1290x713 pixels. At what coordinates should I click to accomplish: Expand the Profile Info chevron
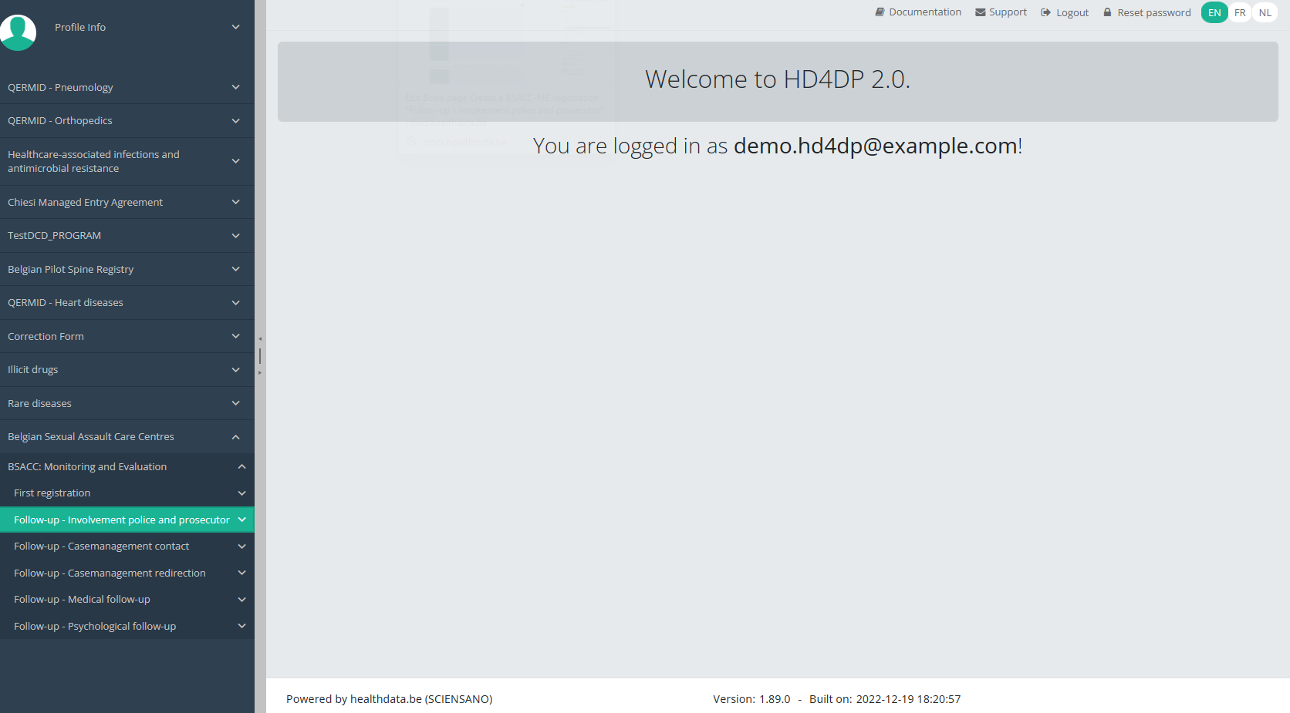(235, 27)
